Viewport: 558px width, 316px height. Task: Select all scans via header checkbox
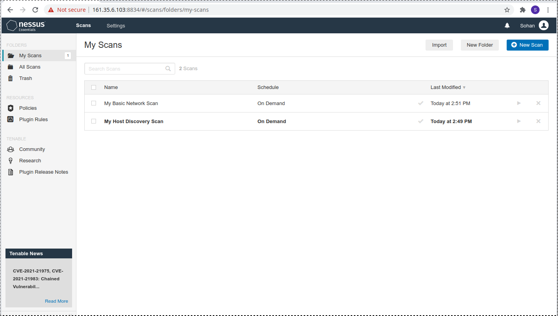94,87
